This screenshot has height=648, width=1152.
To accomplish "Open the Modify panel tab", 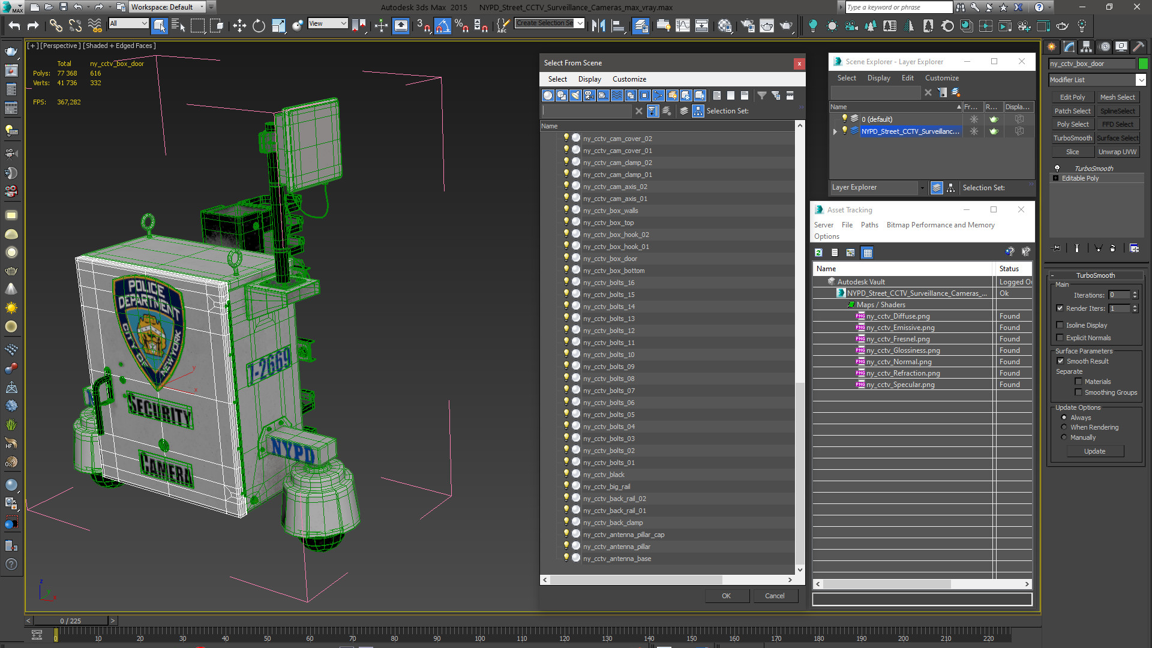I will click(1069, 47).
